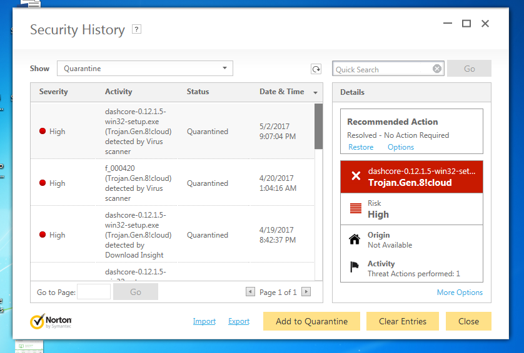Screen dimensions: 524x353
Task: Go to previous page arrow
Action: coord(250,292)
